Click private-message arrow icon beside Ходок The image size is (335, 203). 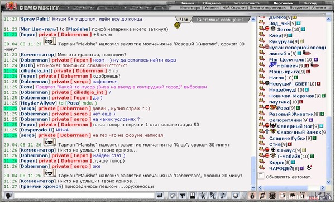(261, 161)
